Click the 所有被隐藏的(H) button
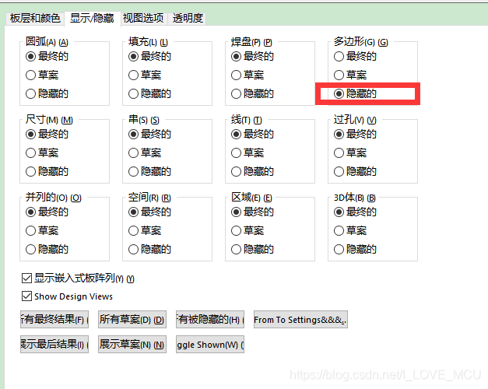488x389 pixels. 210,319
